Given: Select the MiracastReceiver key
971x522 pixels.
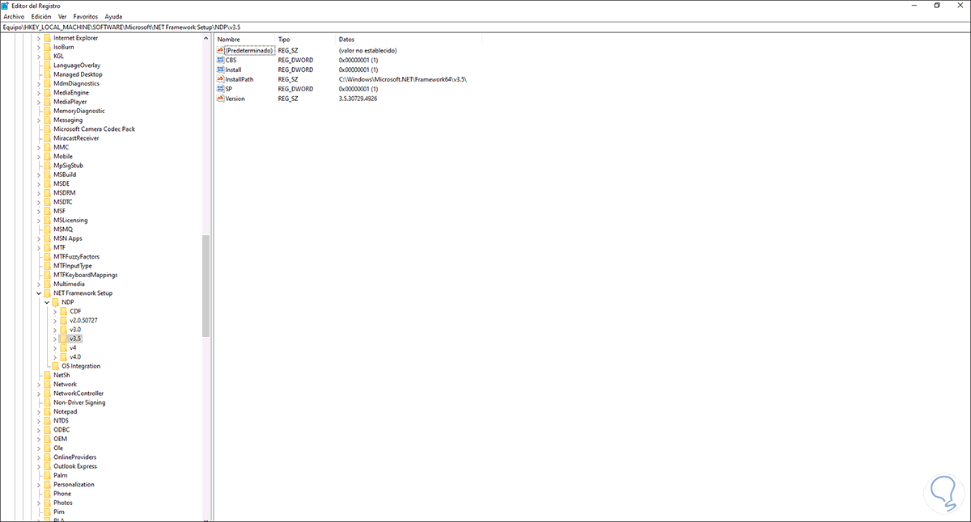Looking at the screenshot, I should click(76, 138).
